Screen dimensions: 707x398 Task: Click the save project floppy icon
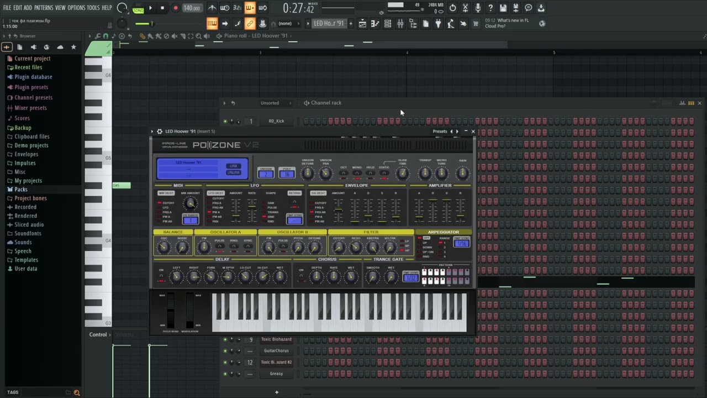(503, 8)
